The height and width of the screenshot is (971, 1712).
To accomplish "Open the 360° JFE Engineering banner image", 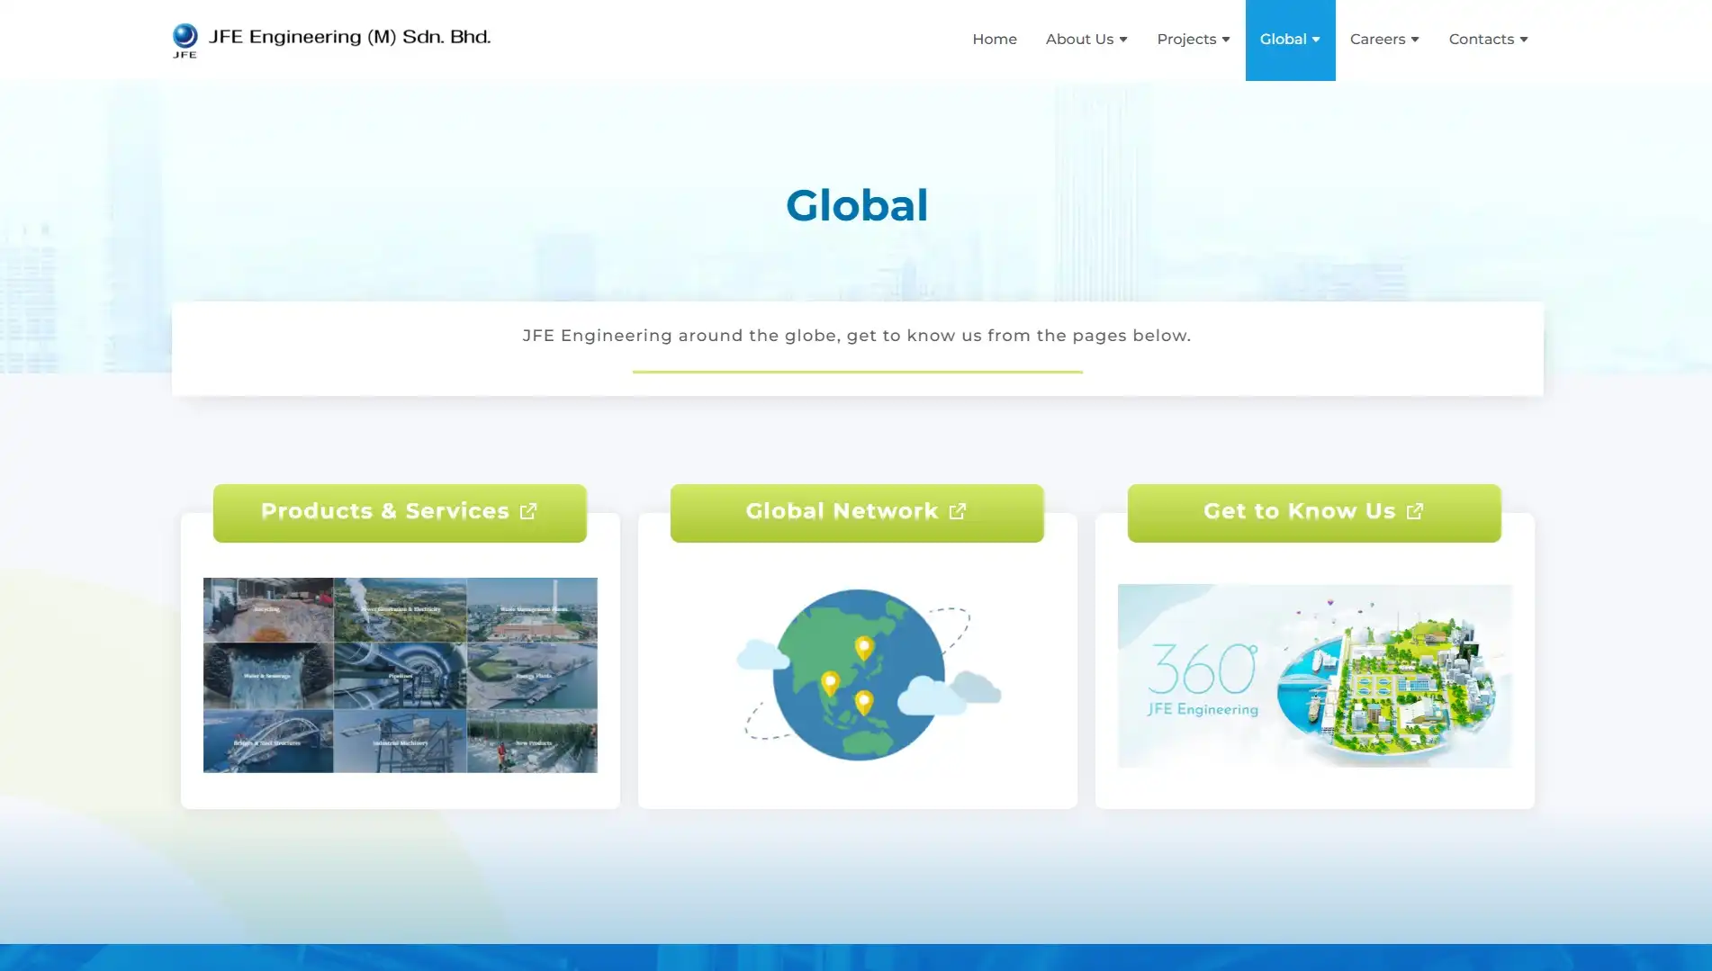I will [1315, 676].
